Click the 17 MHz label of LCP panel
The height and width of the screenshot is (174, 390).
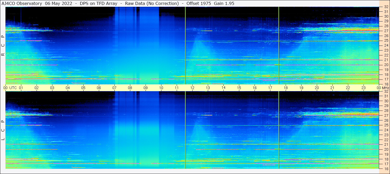point(386,164)
